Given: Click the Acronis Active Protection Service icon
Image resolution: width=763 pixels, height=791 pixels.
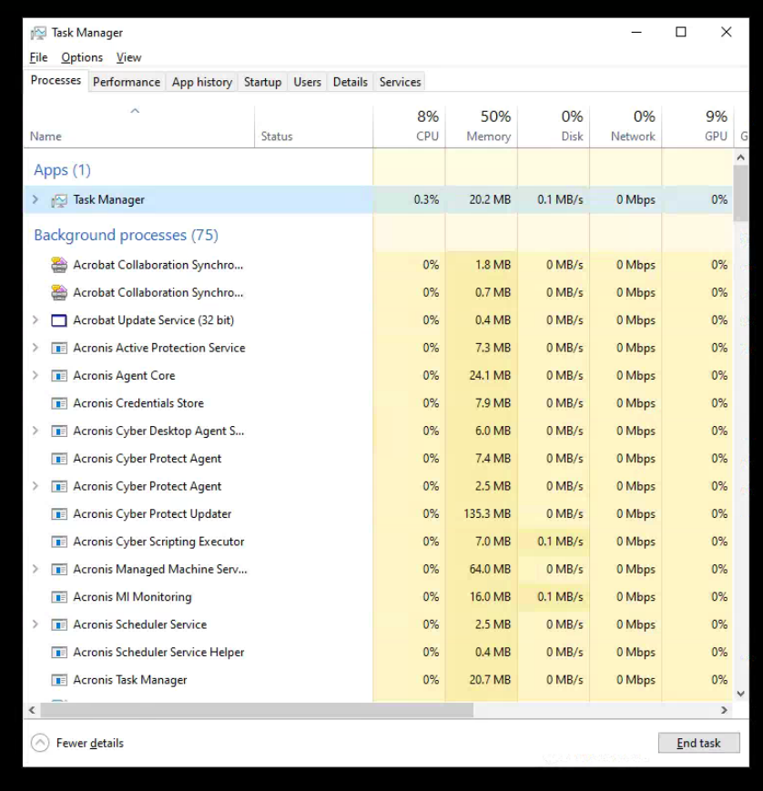Looking at the screenshot, I should click(x=59, y=348).
